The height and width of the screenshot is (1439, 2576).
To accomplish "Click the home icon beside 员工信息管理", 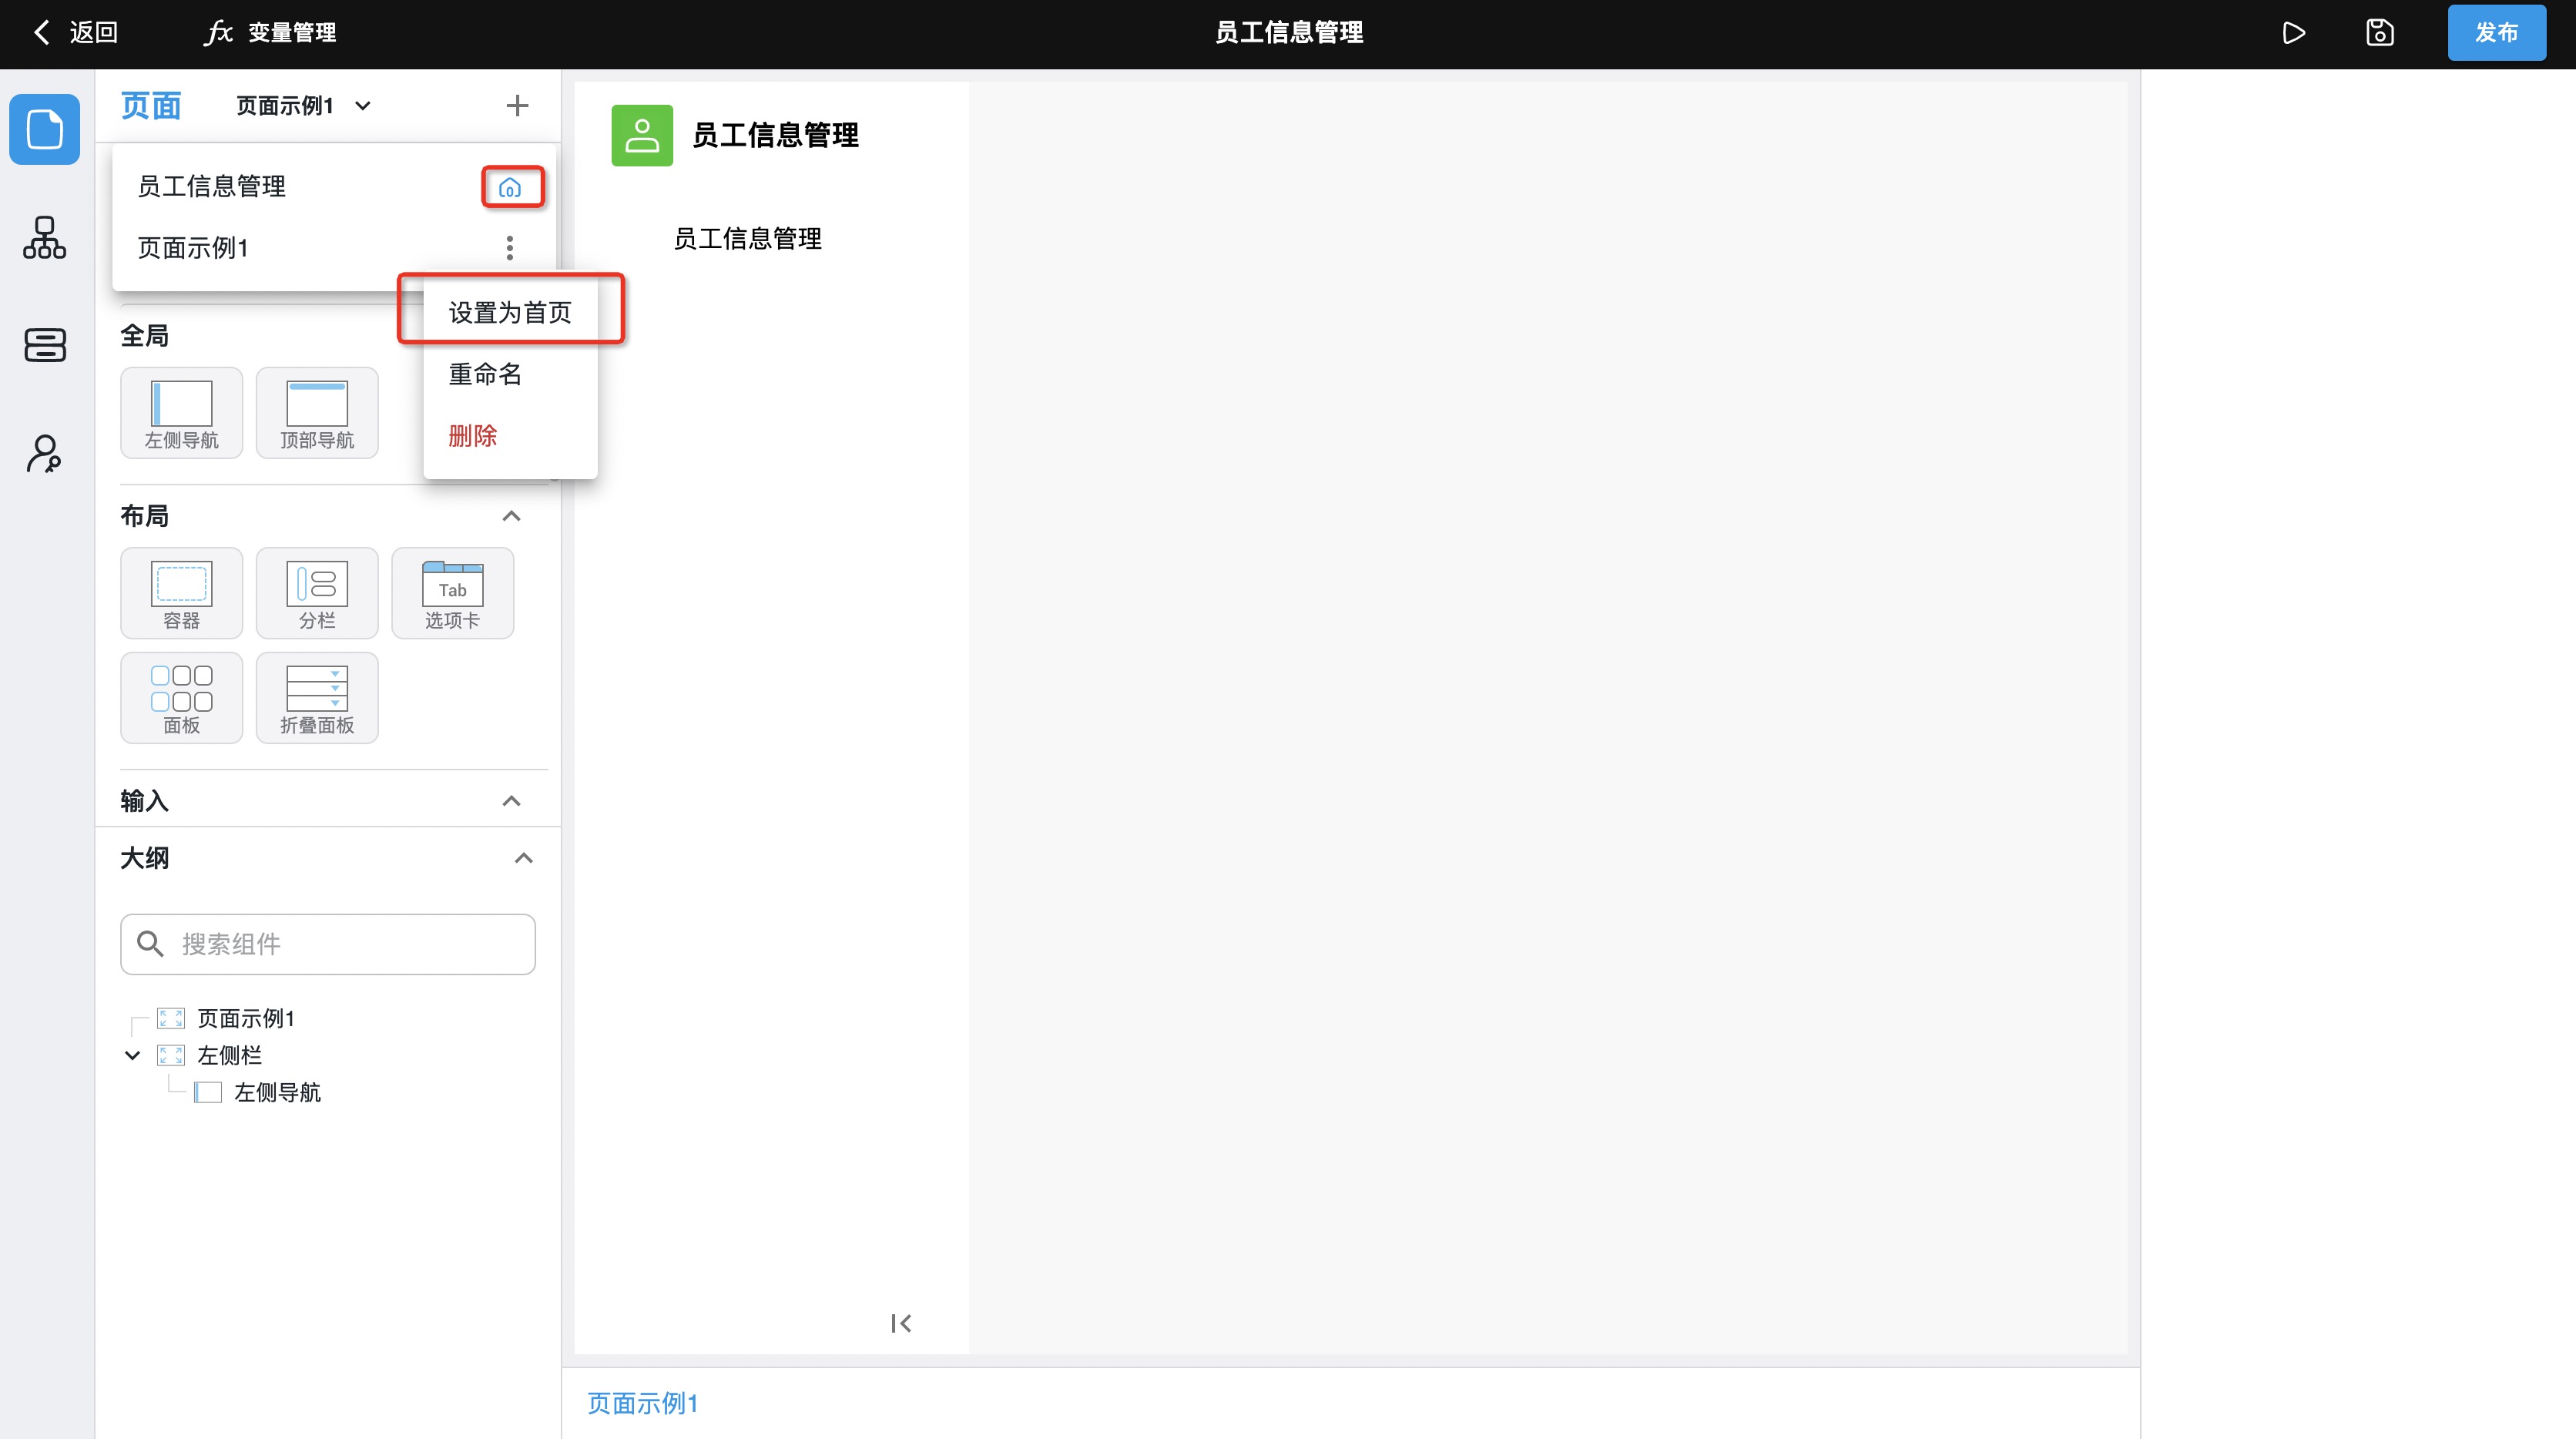I will [510, 188].
